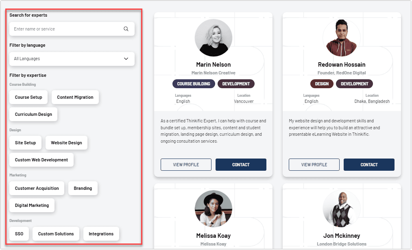Toggle the Course Setup filter
Viewport: 412px width, 250px height.
pyautogui.click(x=28, y=97)
